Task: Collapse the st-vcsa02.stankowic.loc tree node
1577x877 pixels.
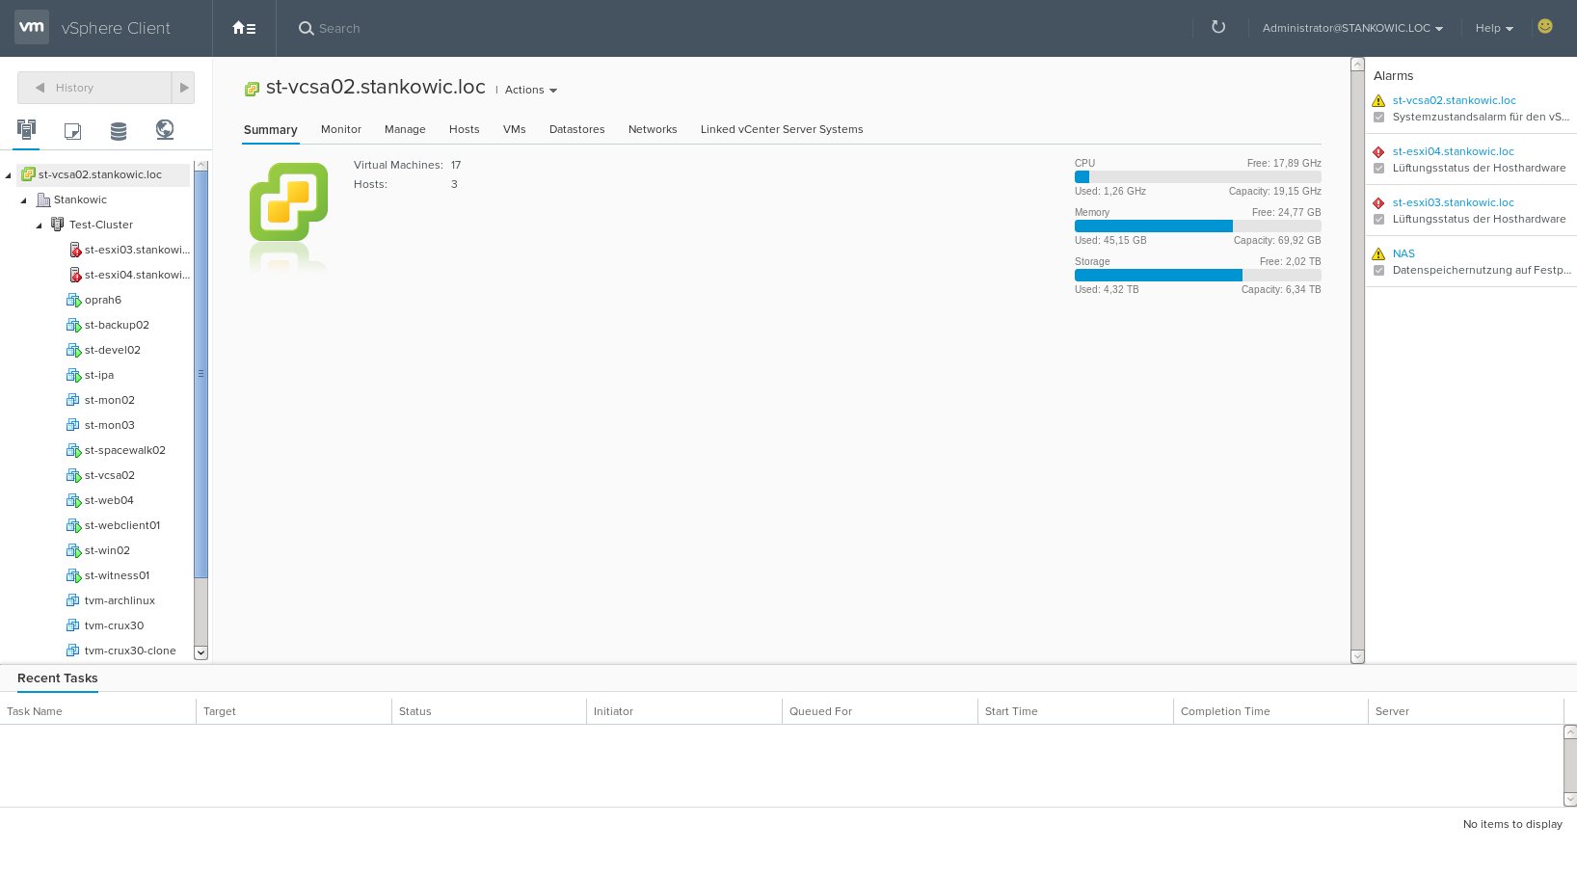Action: (x=9, y=175)
